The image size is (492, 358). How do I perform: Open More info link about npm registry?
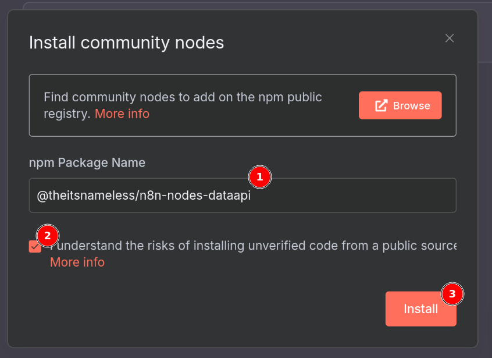point(122,114)
